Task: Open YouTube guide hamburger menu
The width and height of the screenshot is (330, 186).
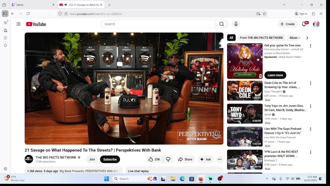Action: pos(18,24)
